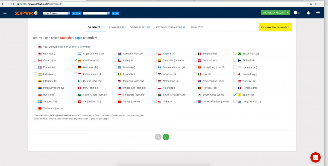328x166 pixels.
Task: Open the blank dropdown beside the VIEW button
Action: 96,13
